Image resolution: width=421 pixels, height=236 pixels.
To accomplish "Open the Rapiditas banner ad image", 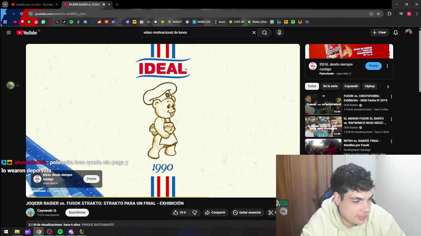I will pyautogui.click(x=349, y=51).
